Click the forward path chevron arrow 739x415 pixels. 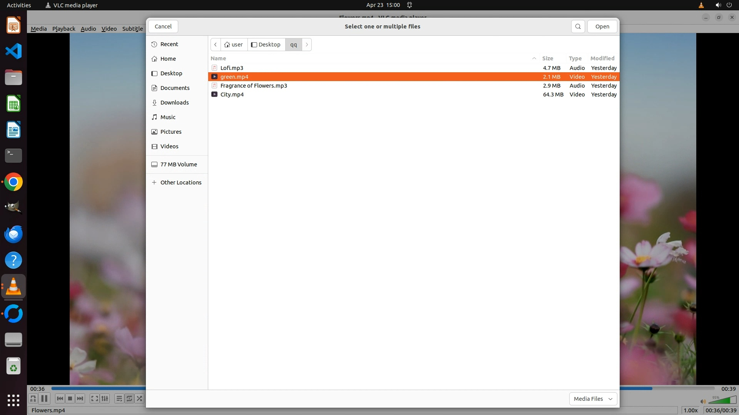tap(307, 45)
